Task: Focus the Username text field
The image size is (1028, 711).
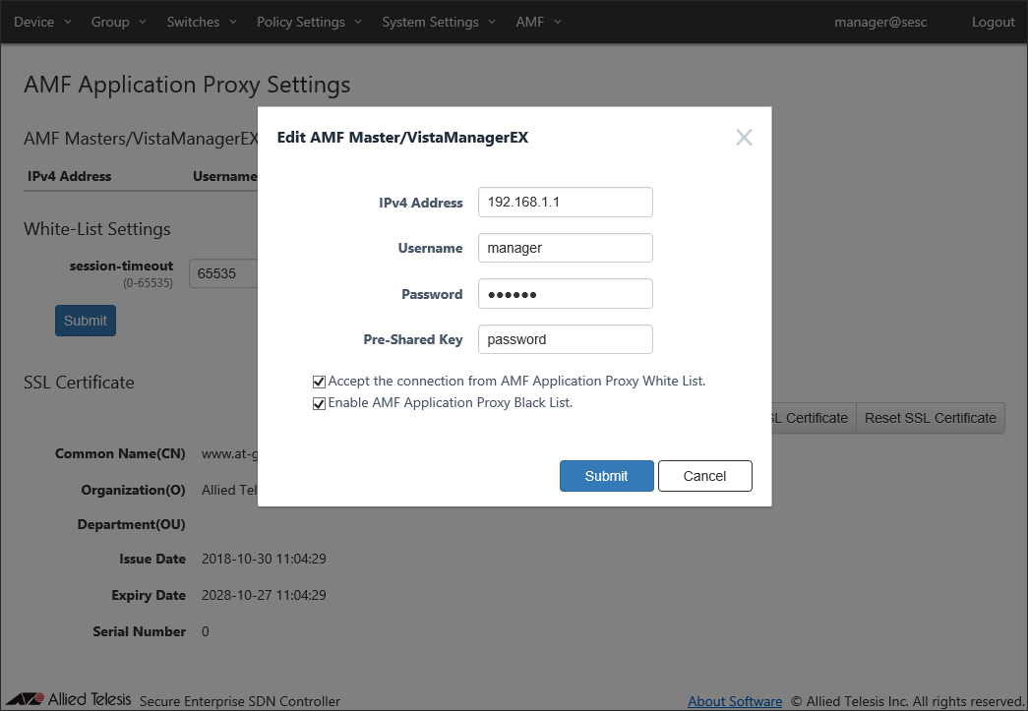Action: tap(565, 248)
